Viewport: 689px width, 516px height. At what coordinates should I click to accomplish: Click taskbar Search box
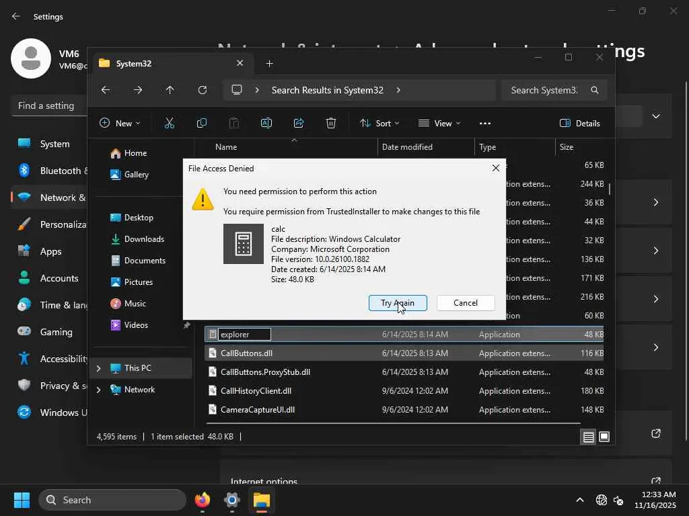tap(112, 500)
